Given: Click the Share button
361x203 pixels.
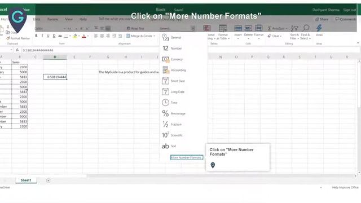Looking at the screenshot, I should pos(322,19).
